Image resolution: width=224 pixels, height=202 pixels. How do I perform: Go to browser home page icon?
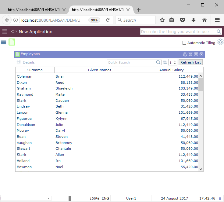(x=204, y=20)
